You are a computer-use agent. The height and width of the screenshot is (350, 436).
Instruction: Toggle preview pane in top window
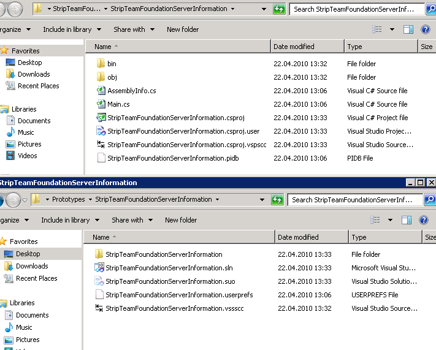point(408,29)
